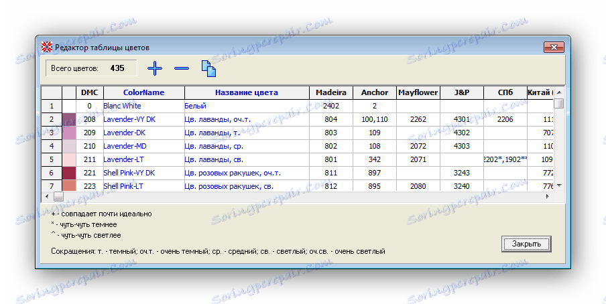
Task: Click J&P value 3243 cell
Action: tap(462, 173)
